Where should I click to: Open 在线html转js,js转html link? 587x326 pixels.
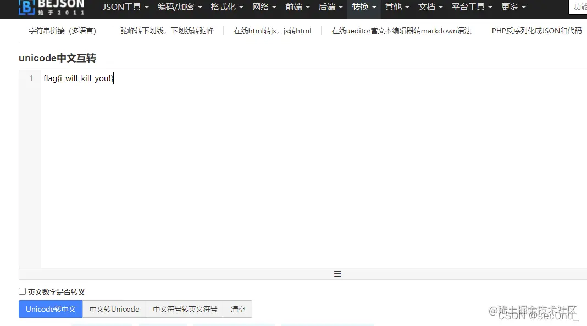click(272, 31)
